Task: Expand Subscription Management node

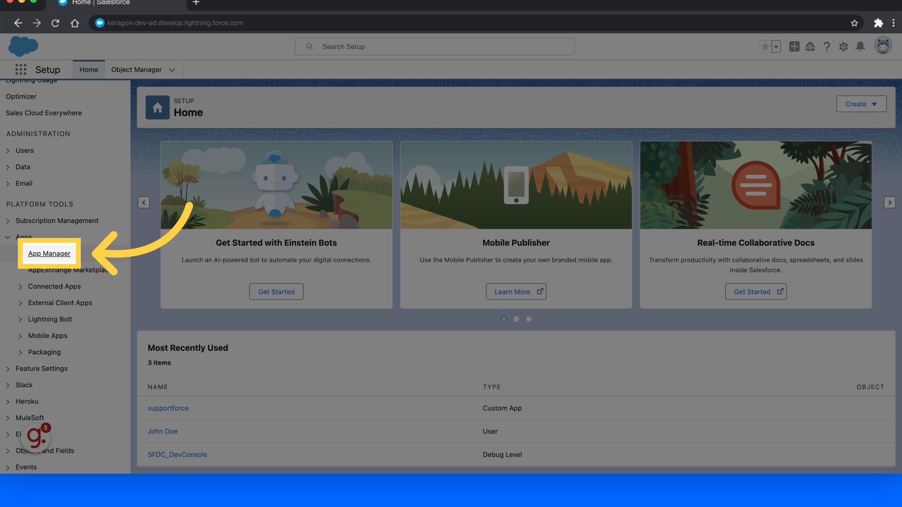Action: (x=8, y=221)
